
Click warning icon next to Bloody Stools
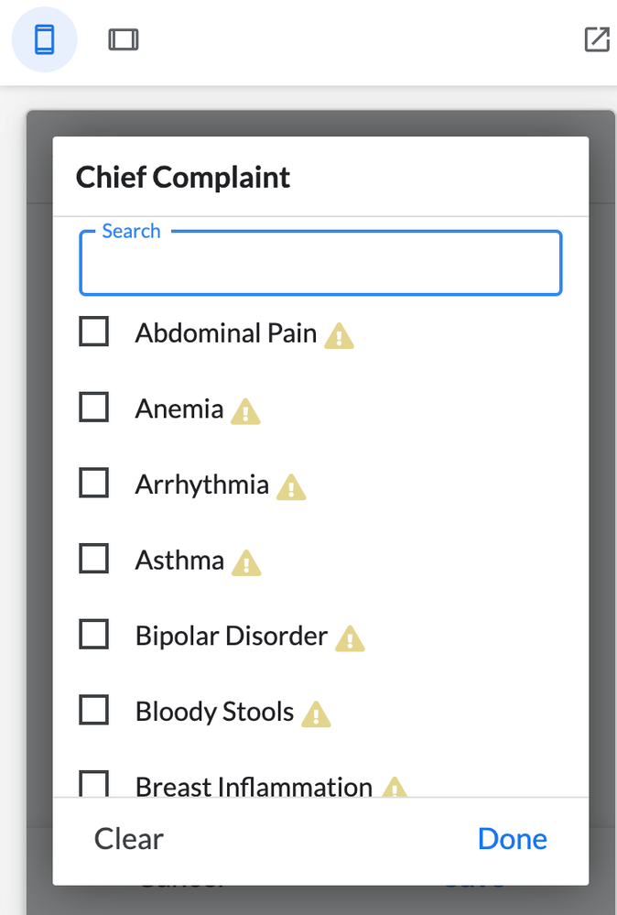click(316, 714)
